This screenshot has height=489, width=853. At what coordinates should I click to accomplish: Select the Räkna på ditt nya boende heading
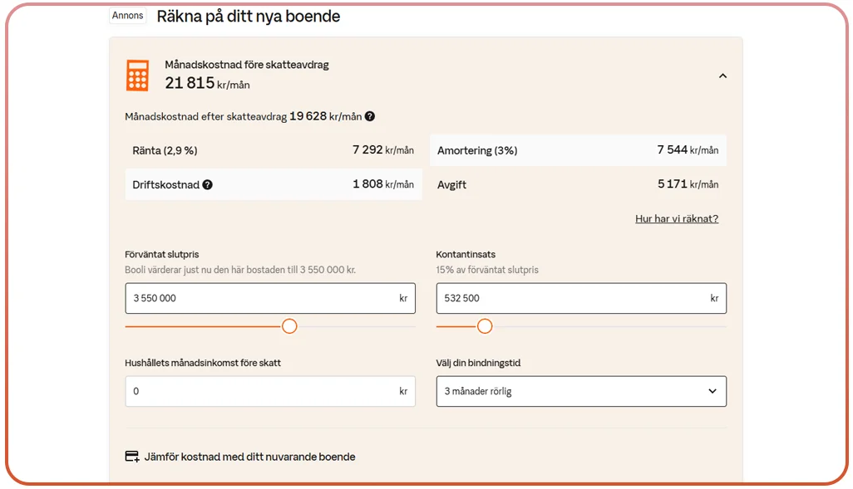click(x=248, y=16)
